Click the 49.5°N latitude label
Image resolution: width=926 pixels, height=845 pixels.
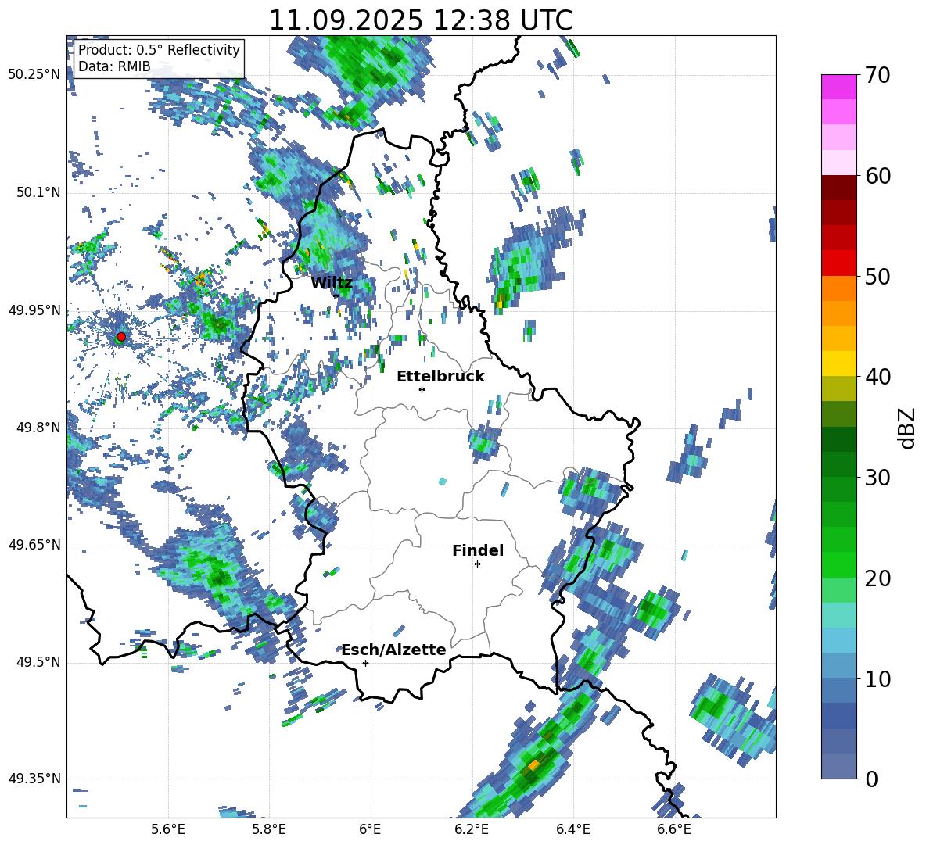pyautogui.click(x=39, y=662)
